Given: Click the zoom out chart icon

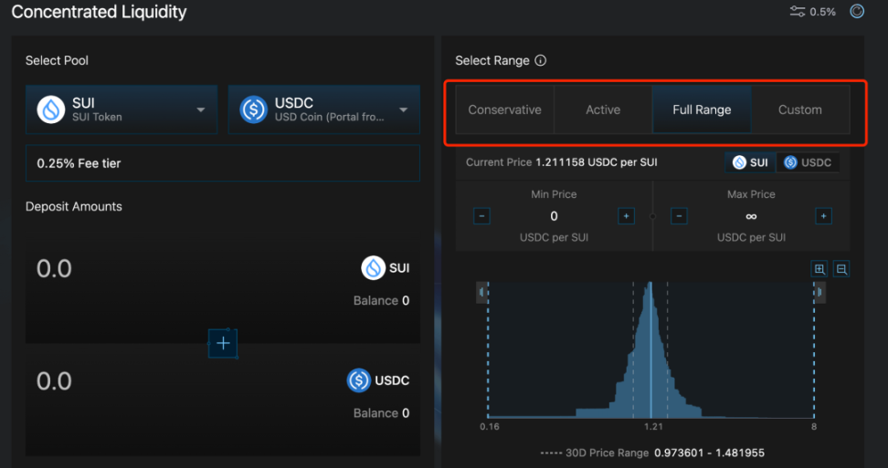Looking at the screenshot, I should coord(841,269).
